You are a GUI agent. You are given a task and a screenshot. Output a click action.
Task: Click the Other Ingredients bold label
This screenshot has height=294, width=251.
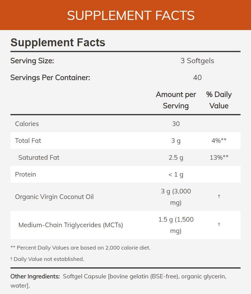point(35,277)
